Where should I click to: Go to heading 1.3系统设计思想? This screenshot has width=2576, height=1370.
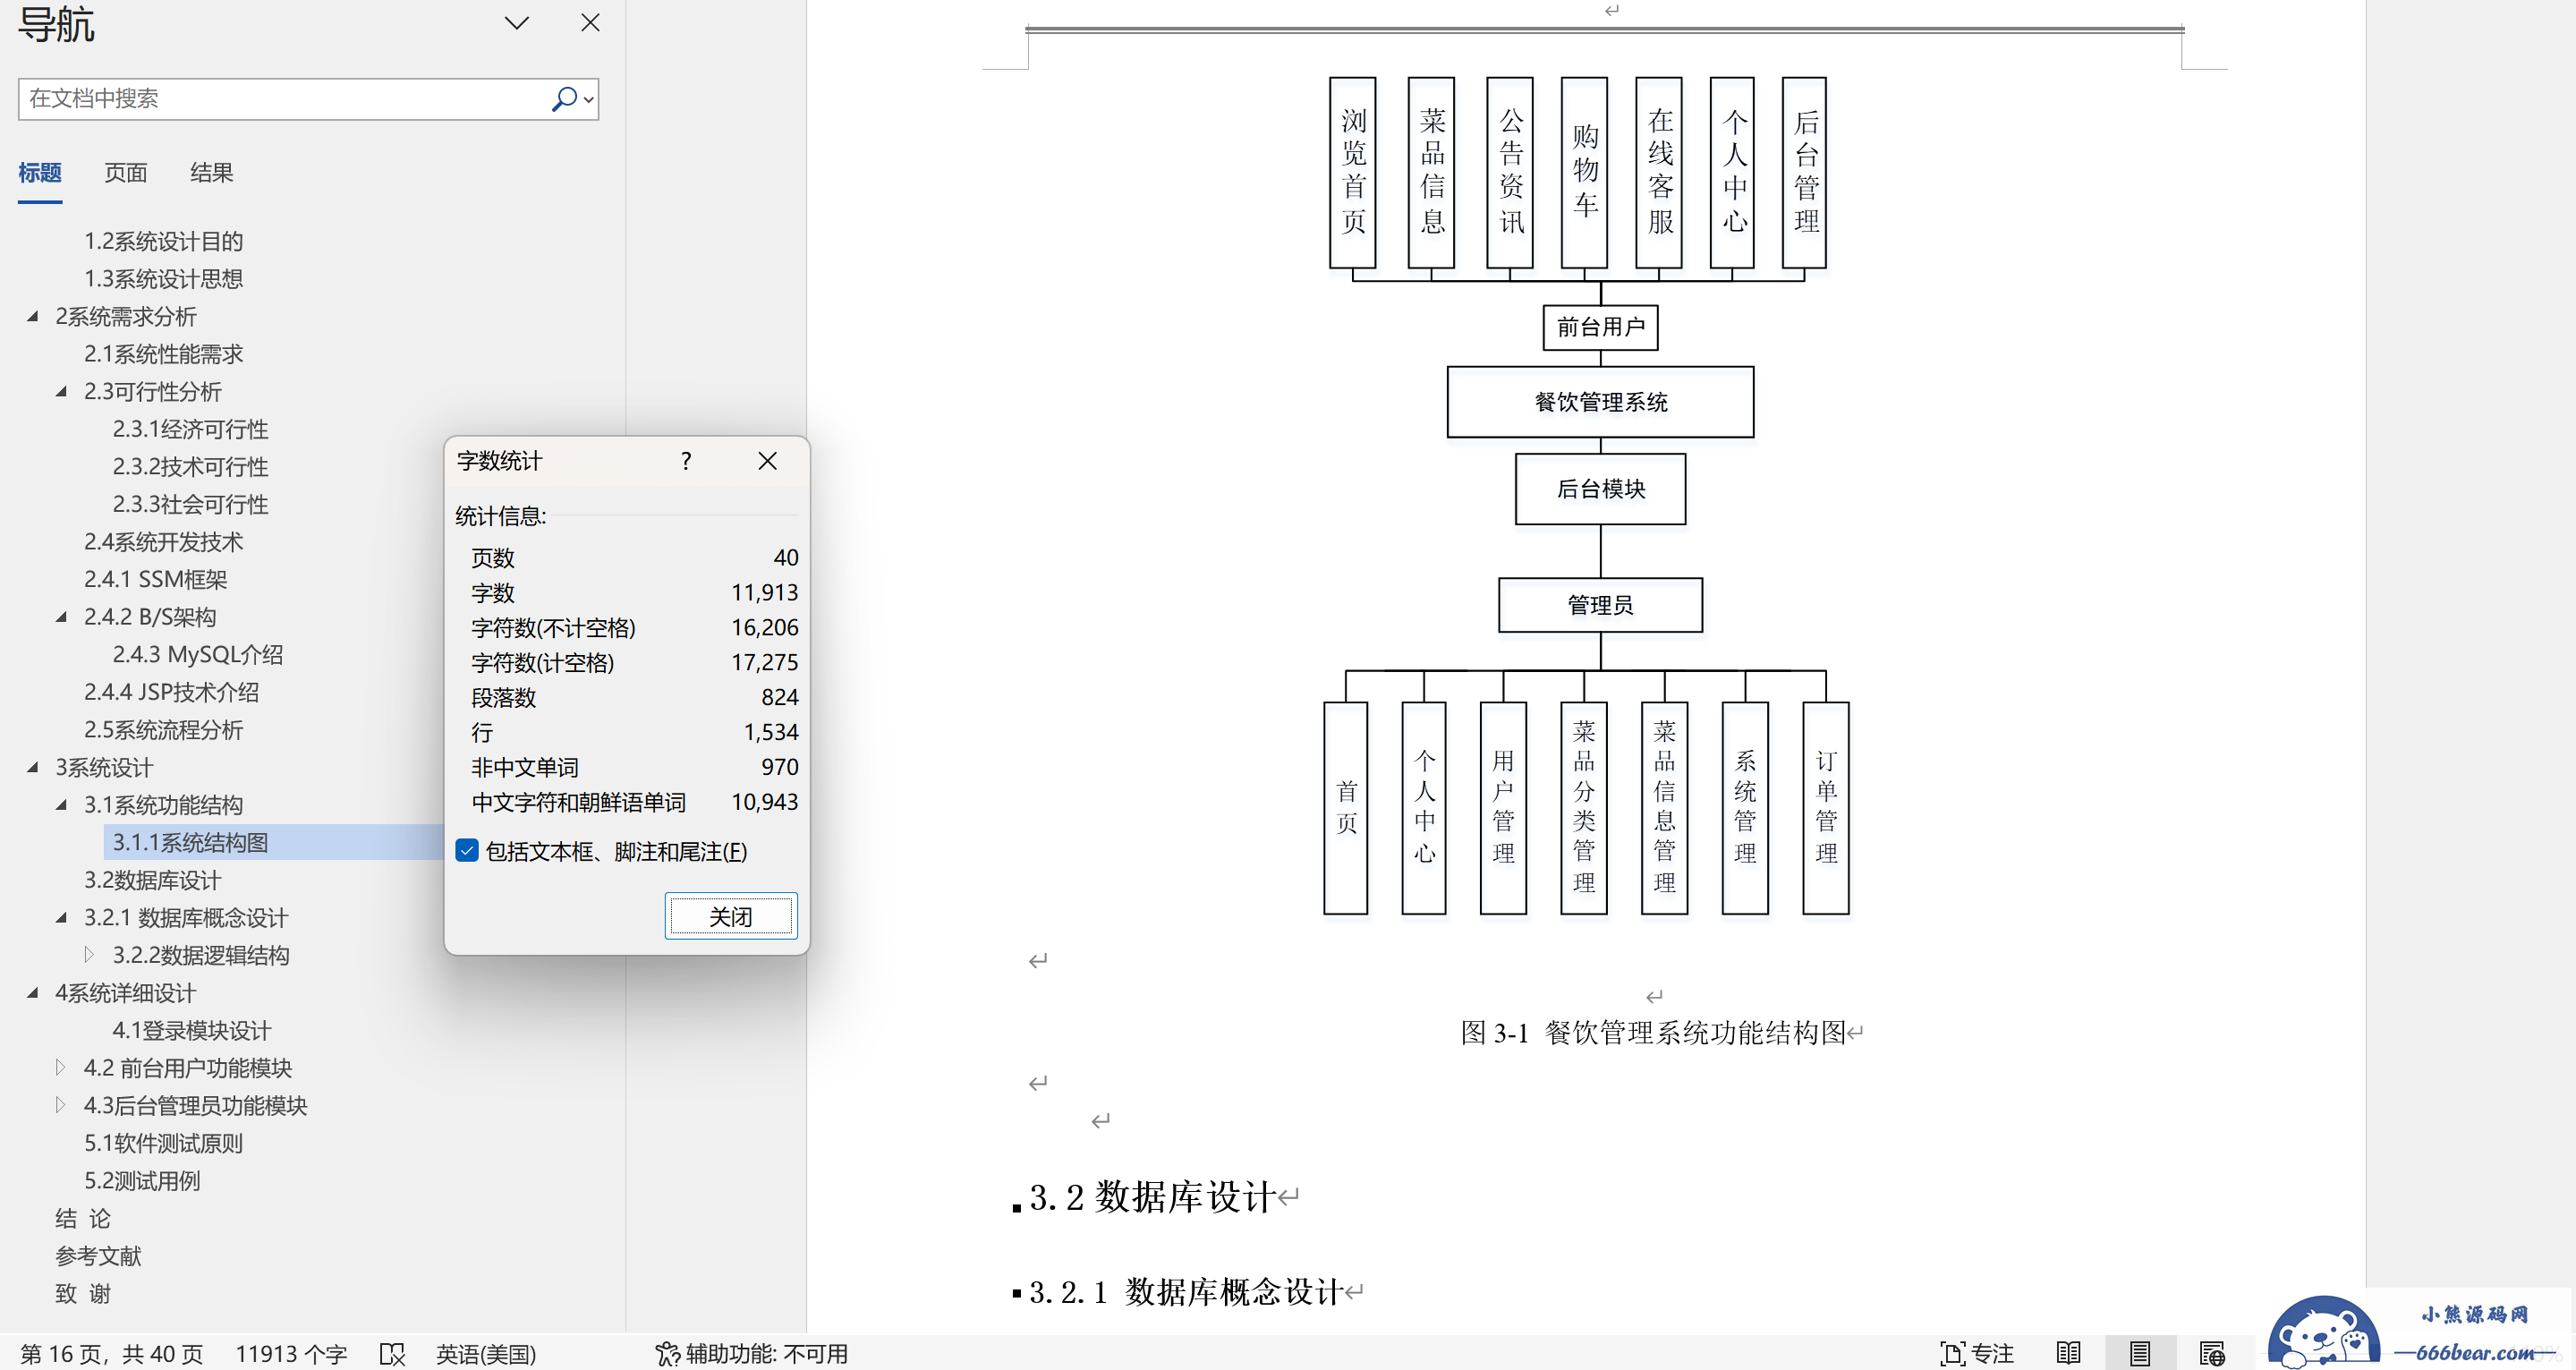(x=164, y=279)
